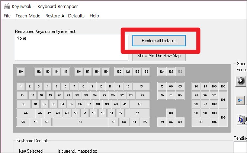Choose wide numpad key 99

201,122
